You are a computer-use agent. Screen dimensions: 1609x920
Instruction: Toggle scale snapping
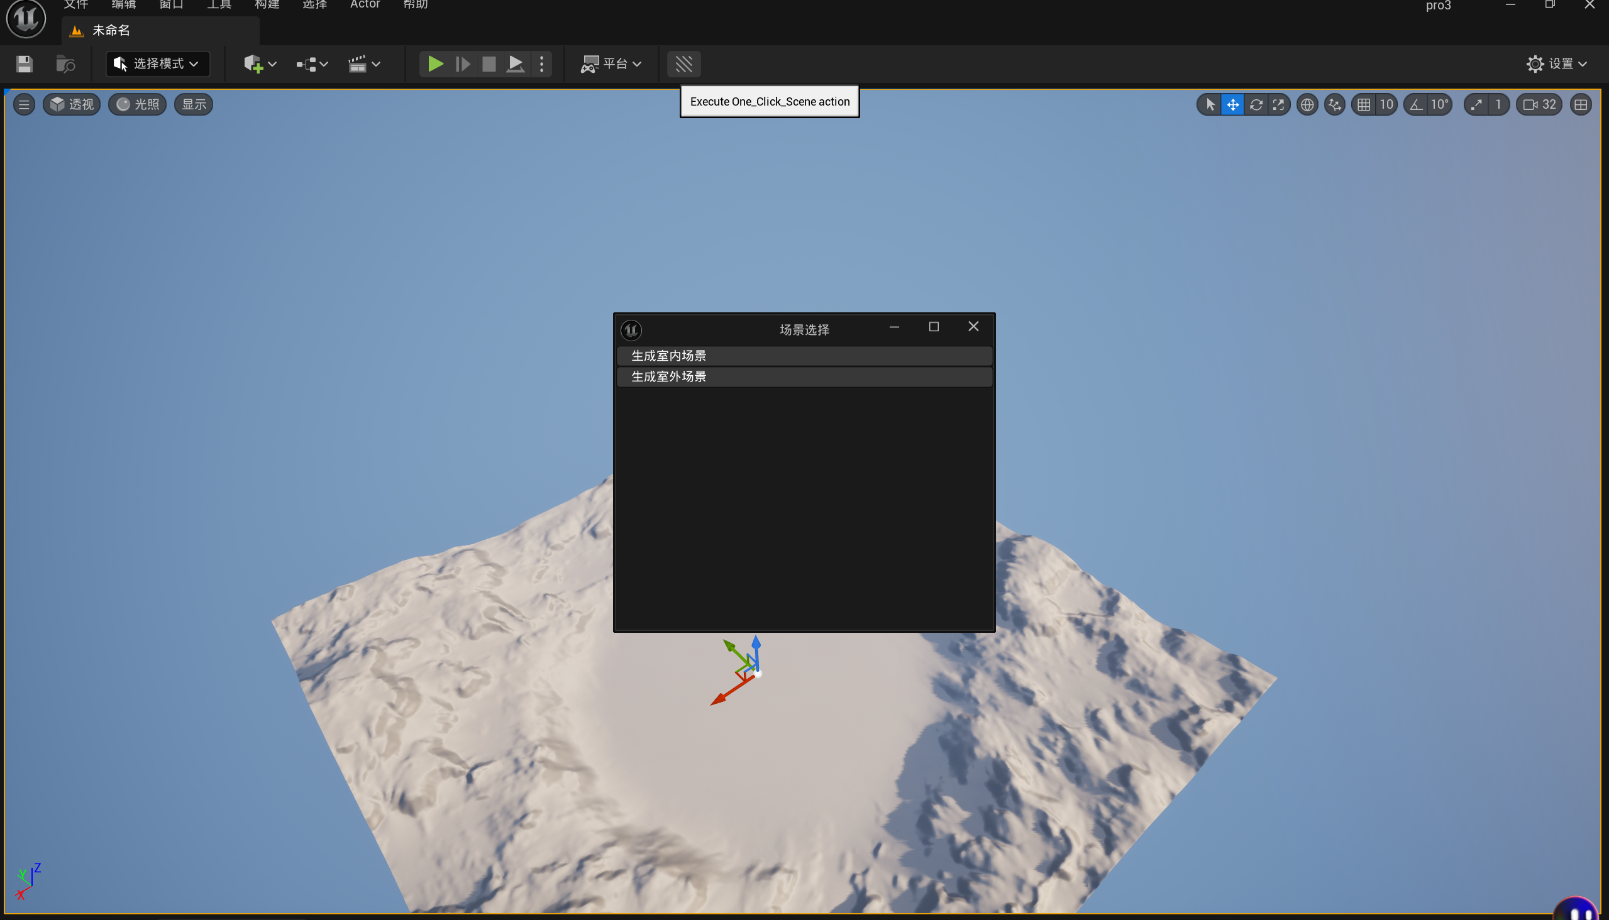1476,104
